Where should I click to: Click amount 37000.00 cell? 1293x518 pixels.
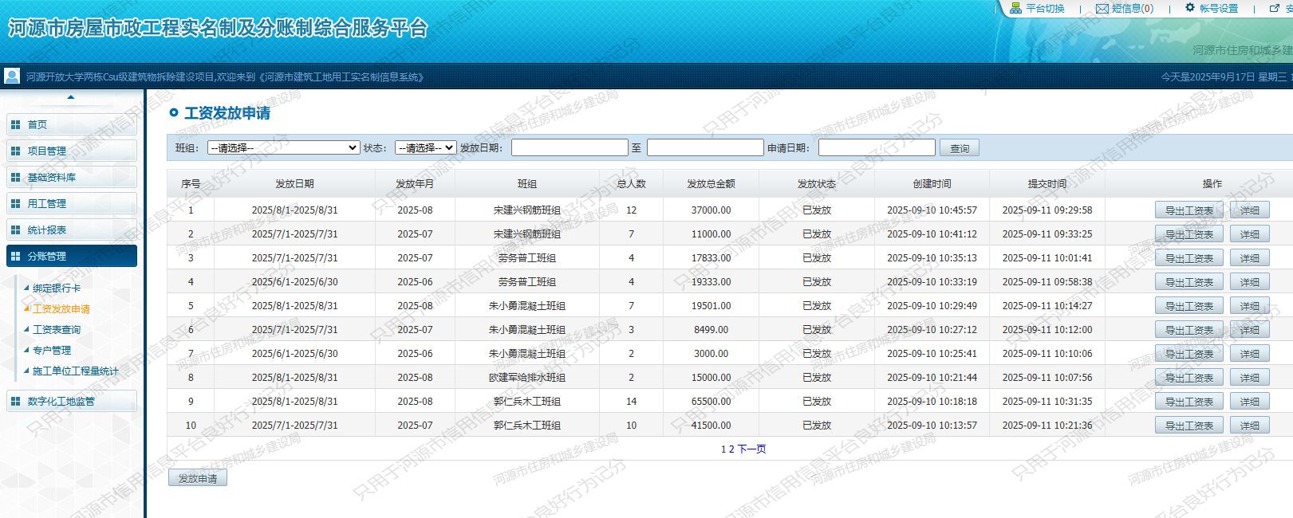pyautogui.click(x=711, y=210)
